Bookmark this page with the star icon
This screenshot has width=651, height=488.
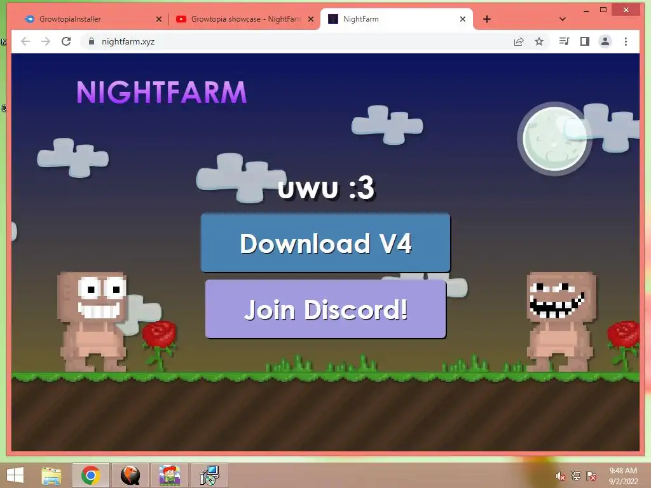539,41
